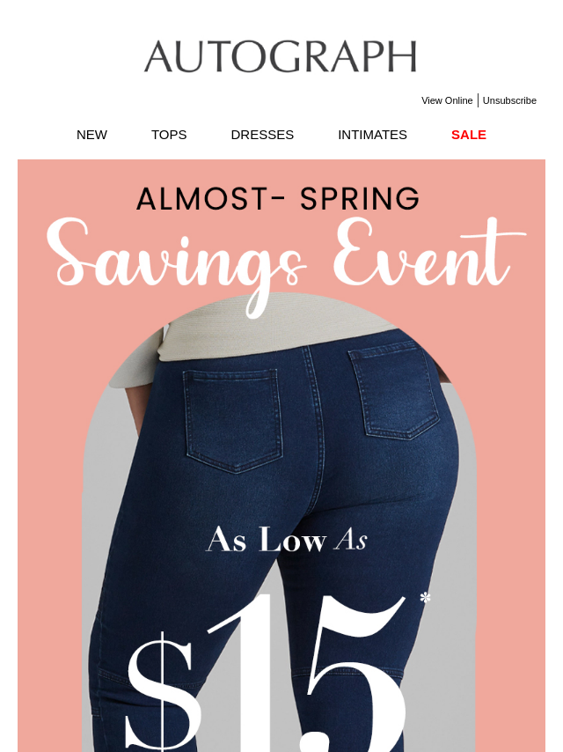Click the ALMOST- SPRING heading
The width and height of the screenshot is (563, 752).
pos(278,198)
